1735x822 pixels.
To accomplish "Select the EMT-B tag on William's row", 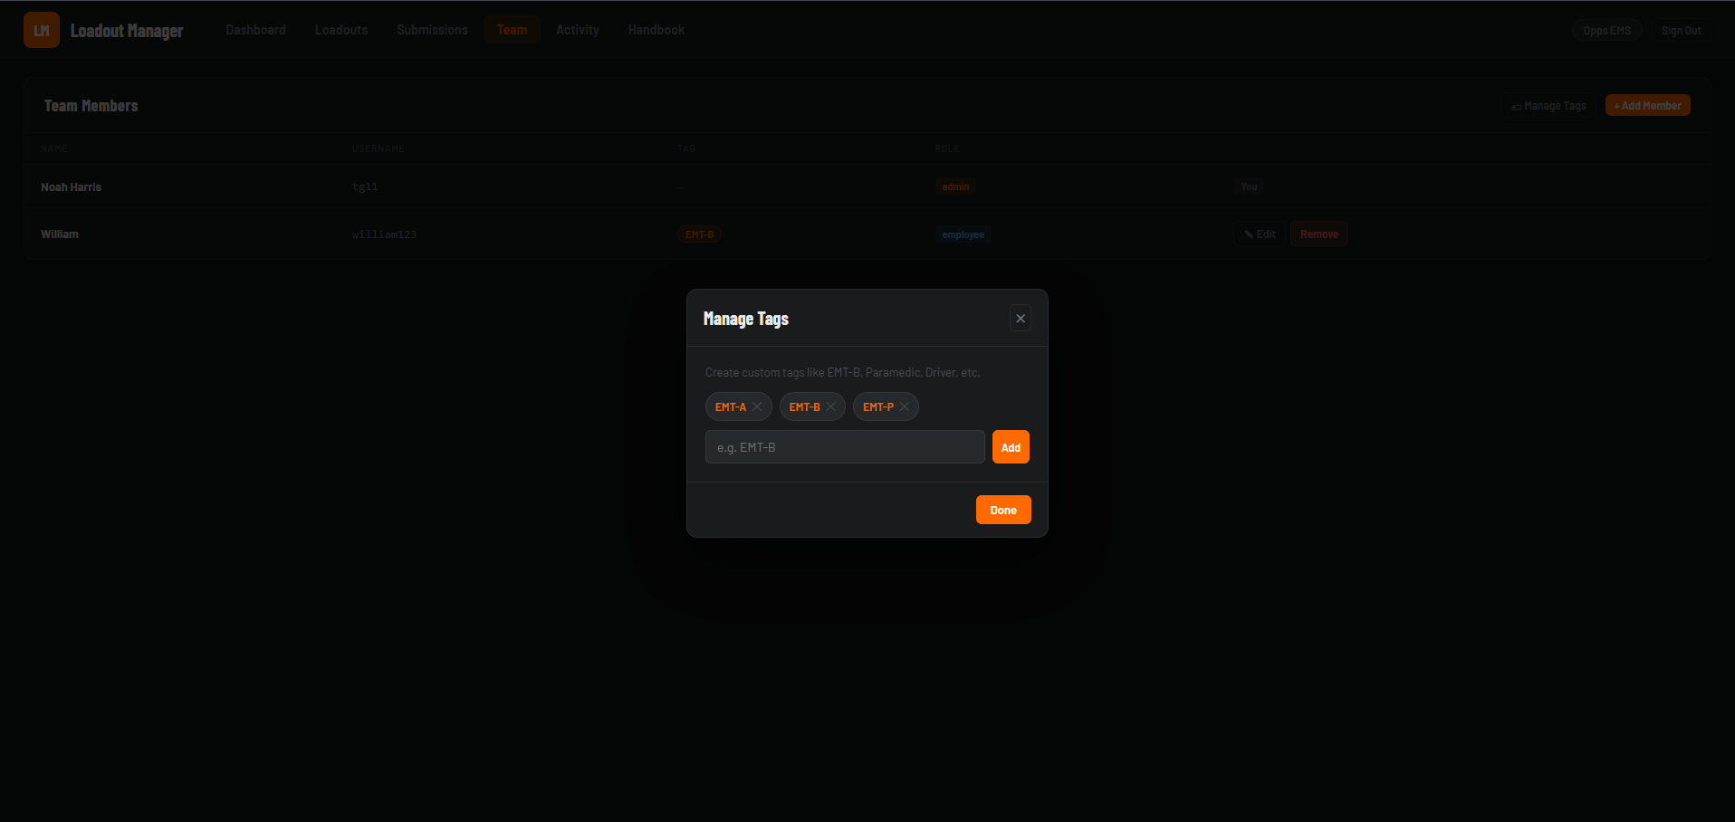I will (698, 234).
